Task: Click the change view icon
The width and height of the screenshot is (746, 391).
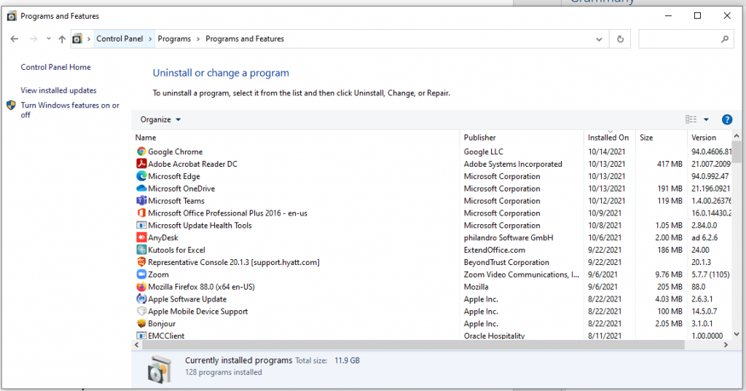Action: pos(691,119)
